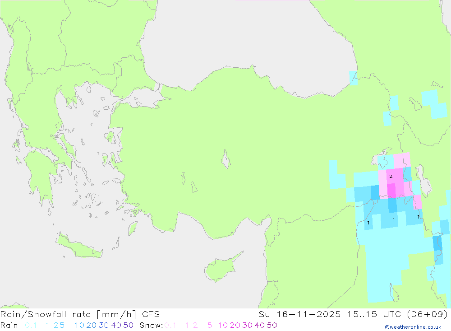Click the "Rain/Snowfall rate [mm/h] GFS" title
The height and width of the screenshot is (331, 451).
pos(80,314)
